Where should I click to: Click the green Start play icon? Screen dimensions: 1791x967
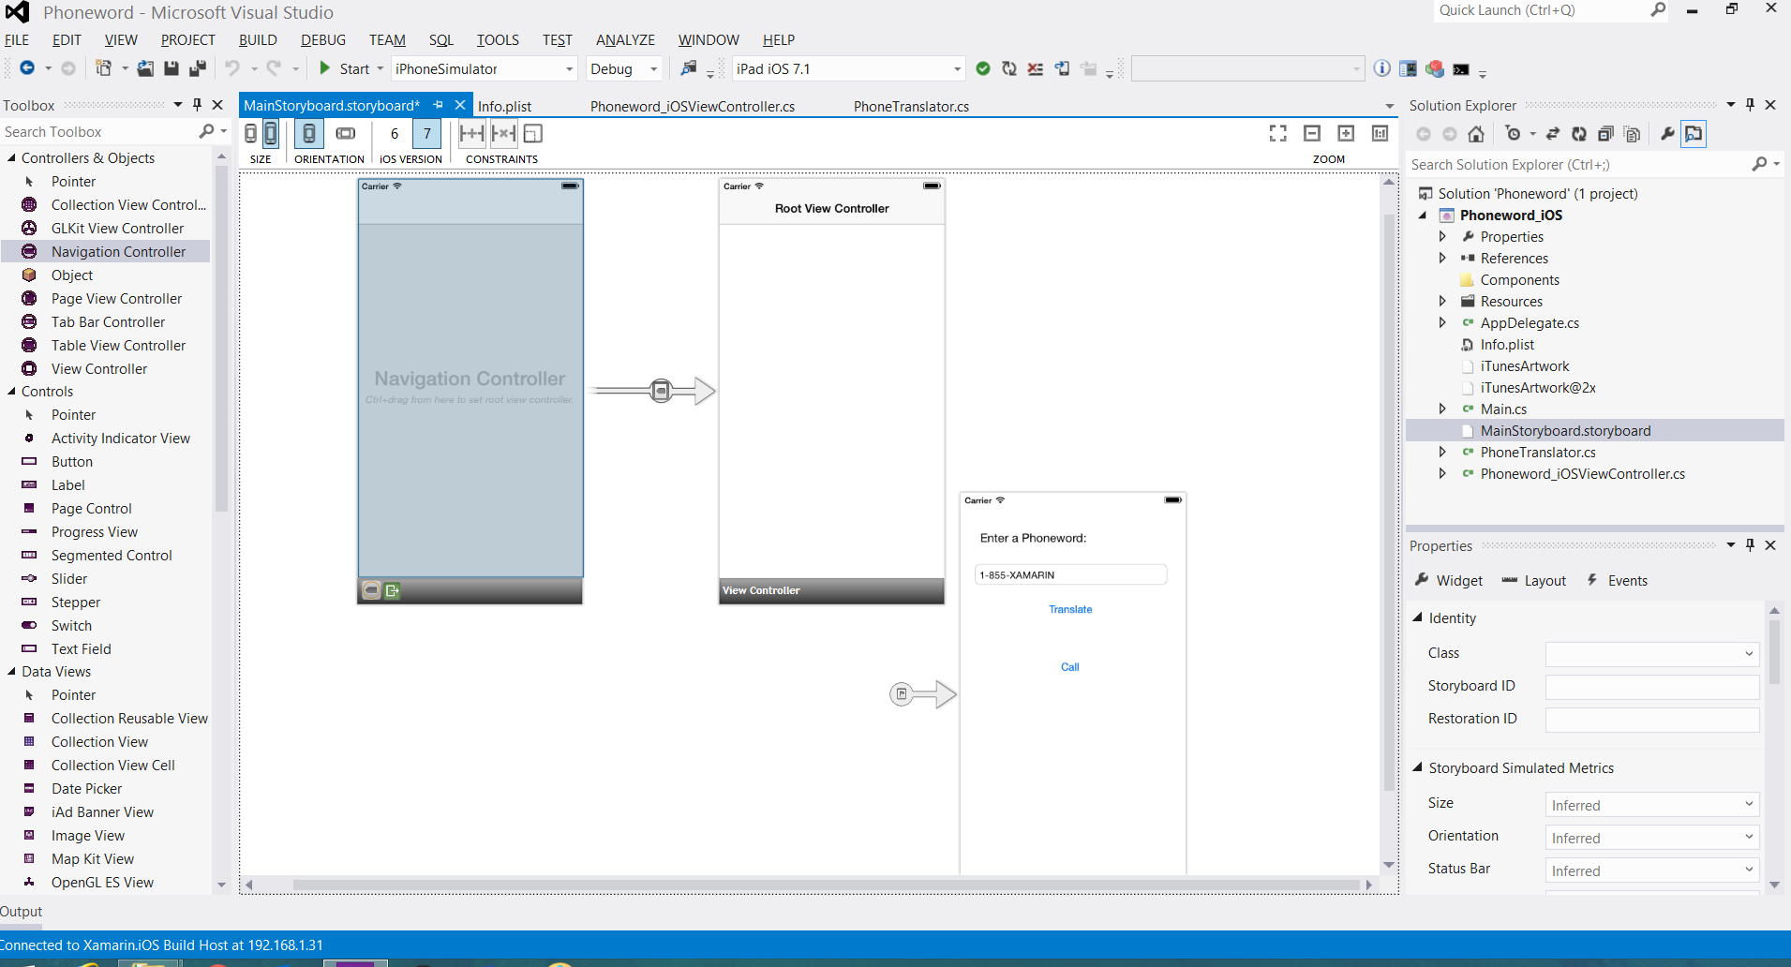pyautogui.click(x=324, y=68)
